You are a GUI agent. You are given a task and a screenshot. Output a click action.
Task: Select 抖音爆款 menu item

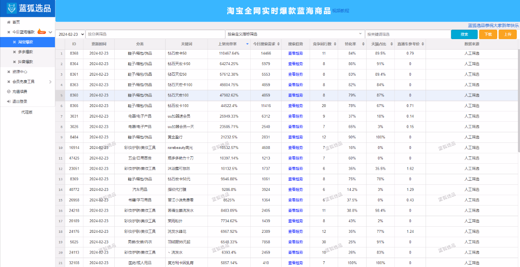[x=27, y=62]
